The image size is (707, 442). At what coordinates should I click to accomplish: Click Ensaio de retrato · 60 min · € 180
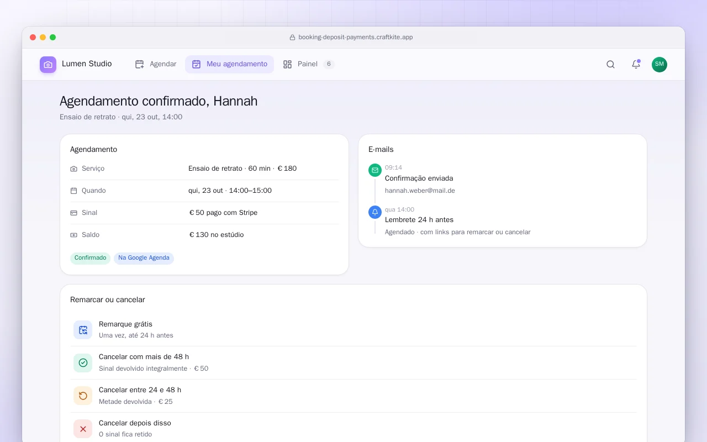pos(242,169)
